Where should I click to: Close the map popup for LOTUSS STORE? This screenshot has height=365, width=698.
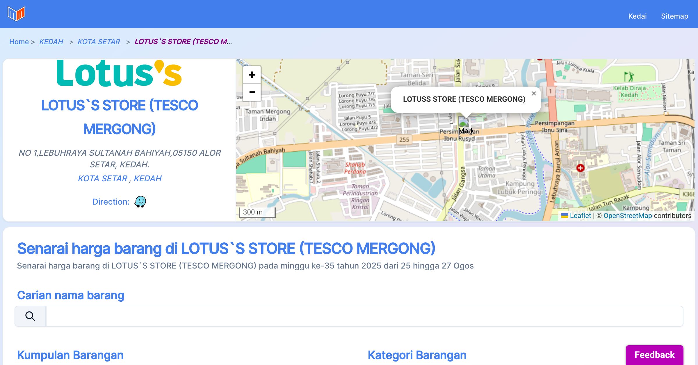tap(534, 94)
